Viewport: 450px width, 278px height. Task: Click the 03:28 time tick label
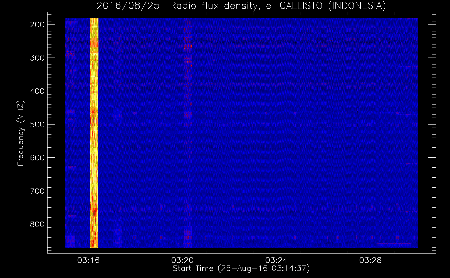371,260
